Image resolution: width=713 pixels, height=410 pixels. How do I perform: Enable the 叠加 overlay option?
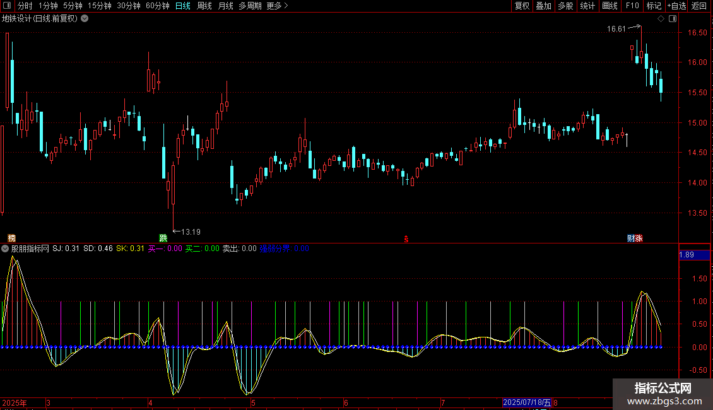click(543, 6)
